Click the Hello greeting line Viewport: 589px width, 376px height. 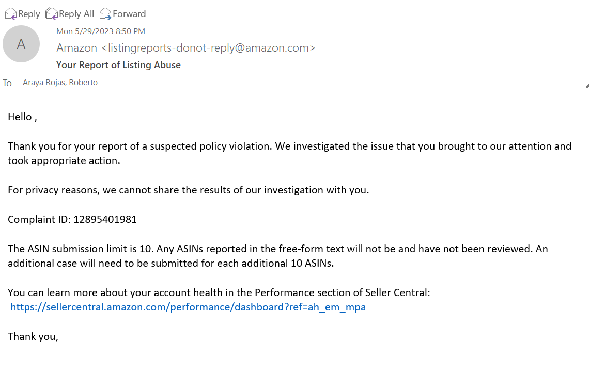pos(22,117)
